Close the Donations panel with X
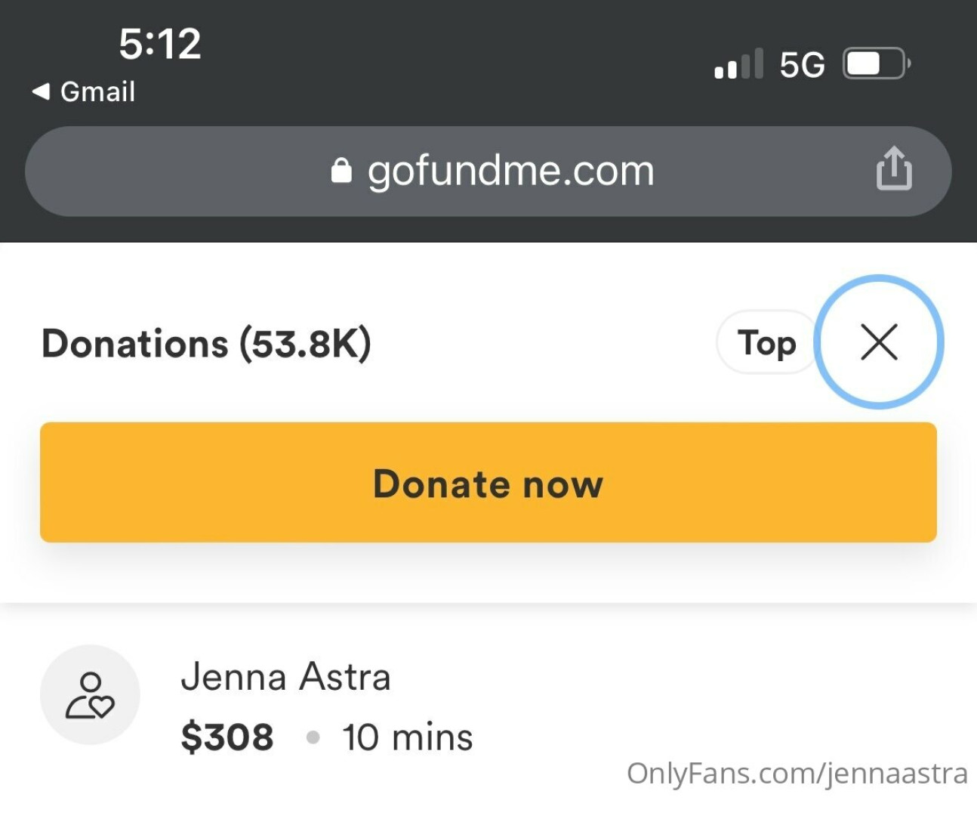The image size is (977, 816). click(x=880, y=342)
